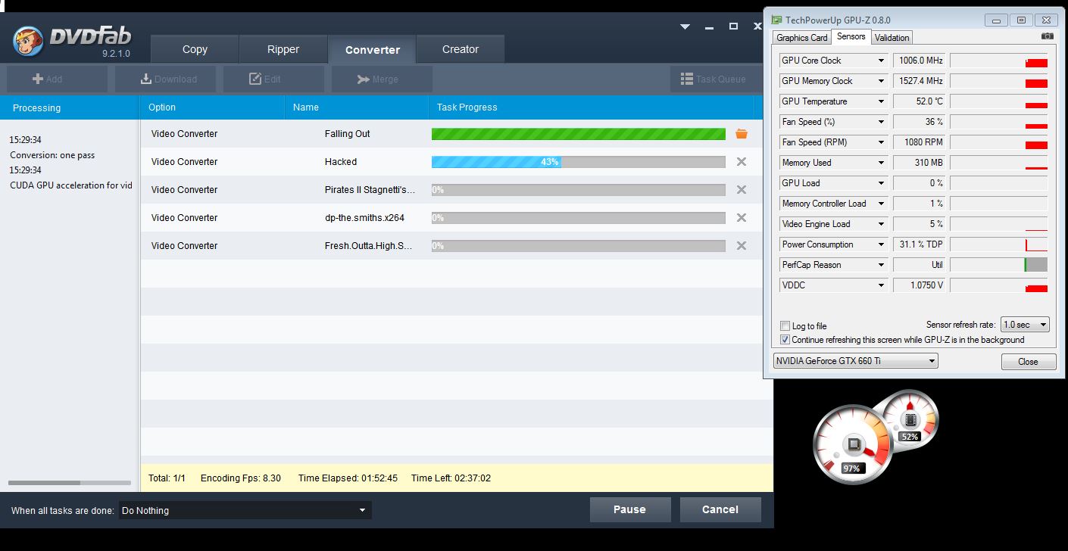Screen dimensions: 1068x551
Task: Open GPU-Z Graphics Card tab
Action: [802, 38]
